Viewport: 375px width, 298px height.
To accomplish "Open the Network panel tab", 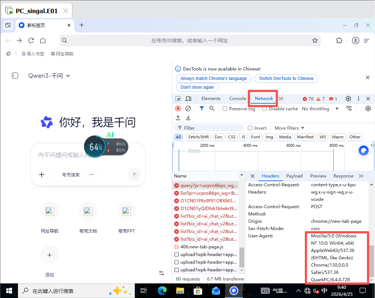I will click(264, 99).
